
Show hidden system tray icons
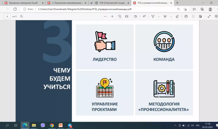click(x=175, y=125)
